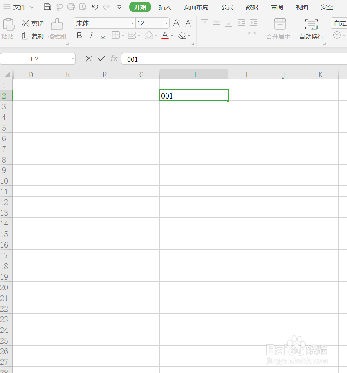This screenshot has width=347, height=373.
Task: Select the Home (开始) tab
Action: (x=140, y=7)
